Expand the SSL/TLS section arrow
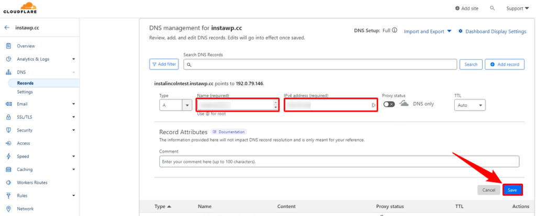The image size is (536, 216). tap(73, 117)
